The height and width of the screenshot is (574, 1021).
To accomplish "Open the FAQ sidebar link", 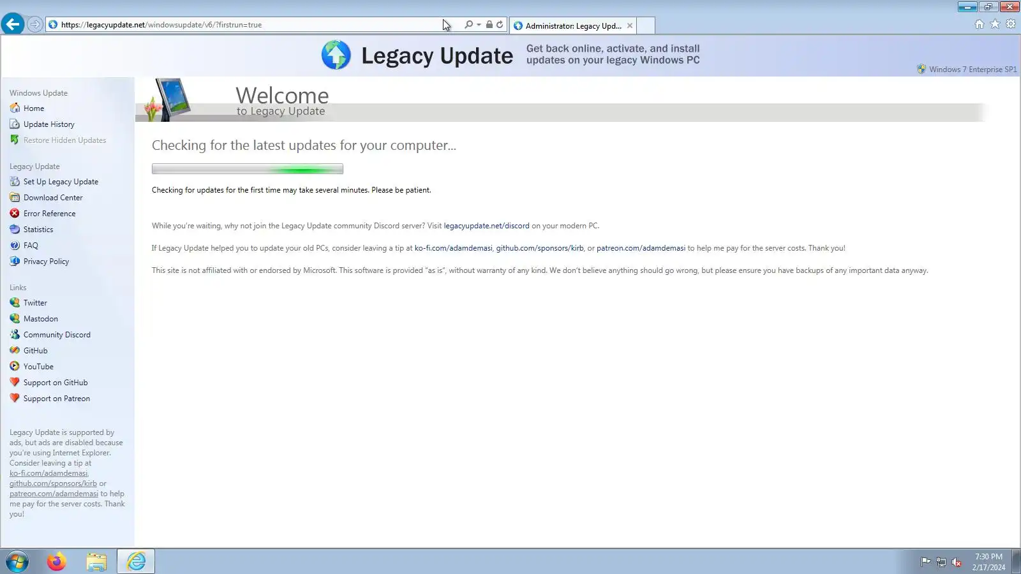I will coord(31,245).
